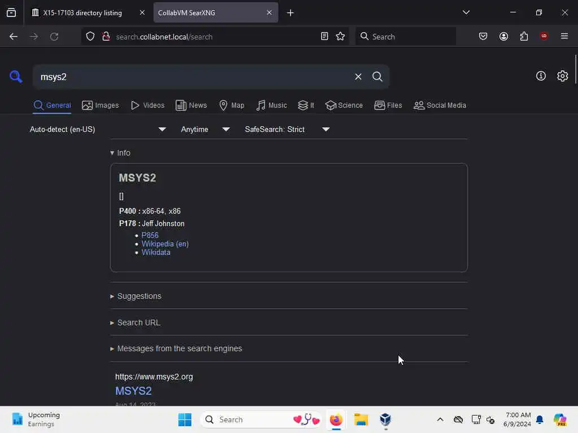
Task: Submit search with magnifier button
Action: pyautogui.click(x=377, y=77)
